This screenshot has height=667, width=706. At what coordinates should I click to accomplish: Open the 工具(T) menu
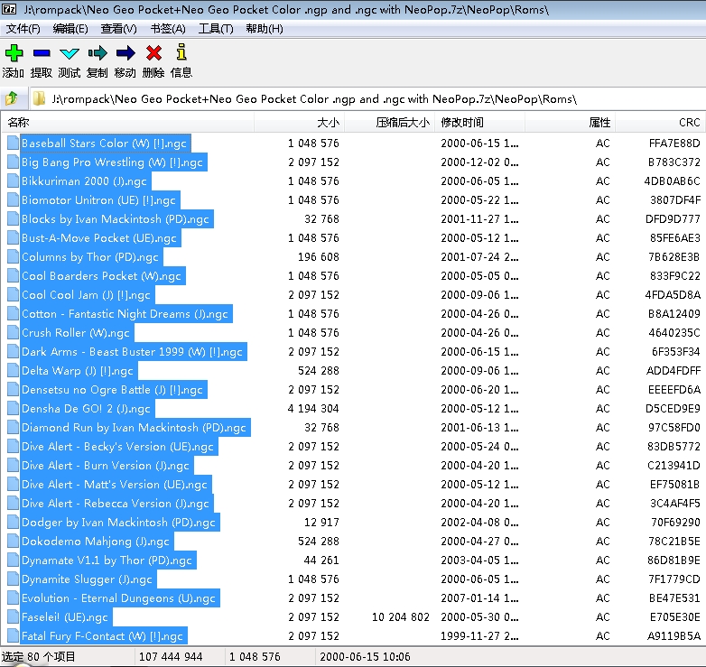coord(216,28)
